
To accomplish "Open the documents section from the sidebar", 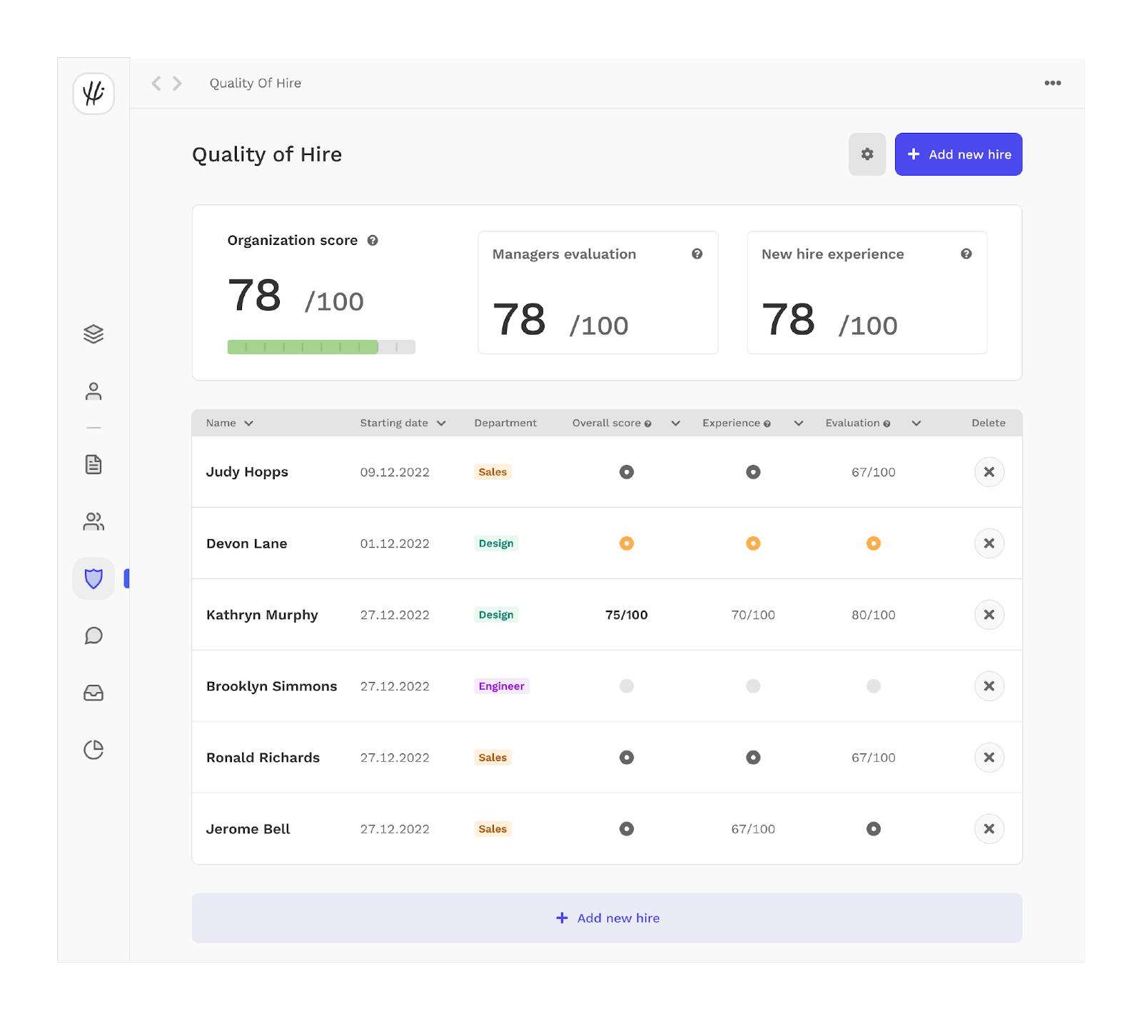I will click(93, 464).
